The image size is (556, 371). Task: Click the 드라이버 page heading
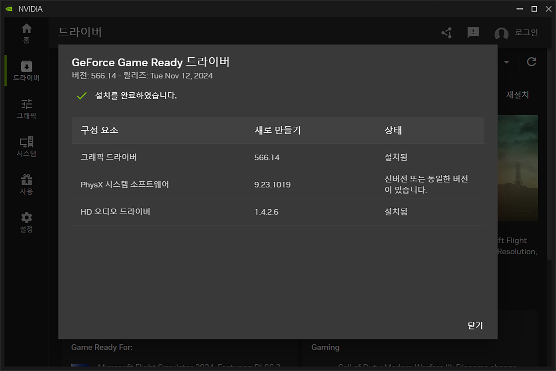(x=80, y=32)
